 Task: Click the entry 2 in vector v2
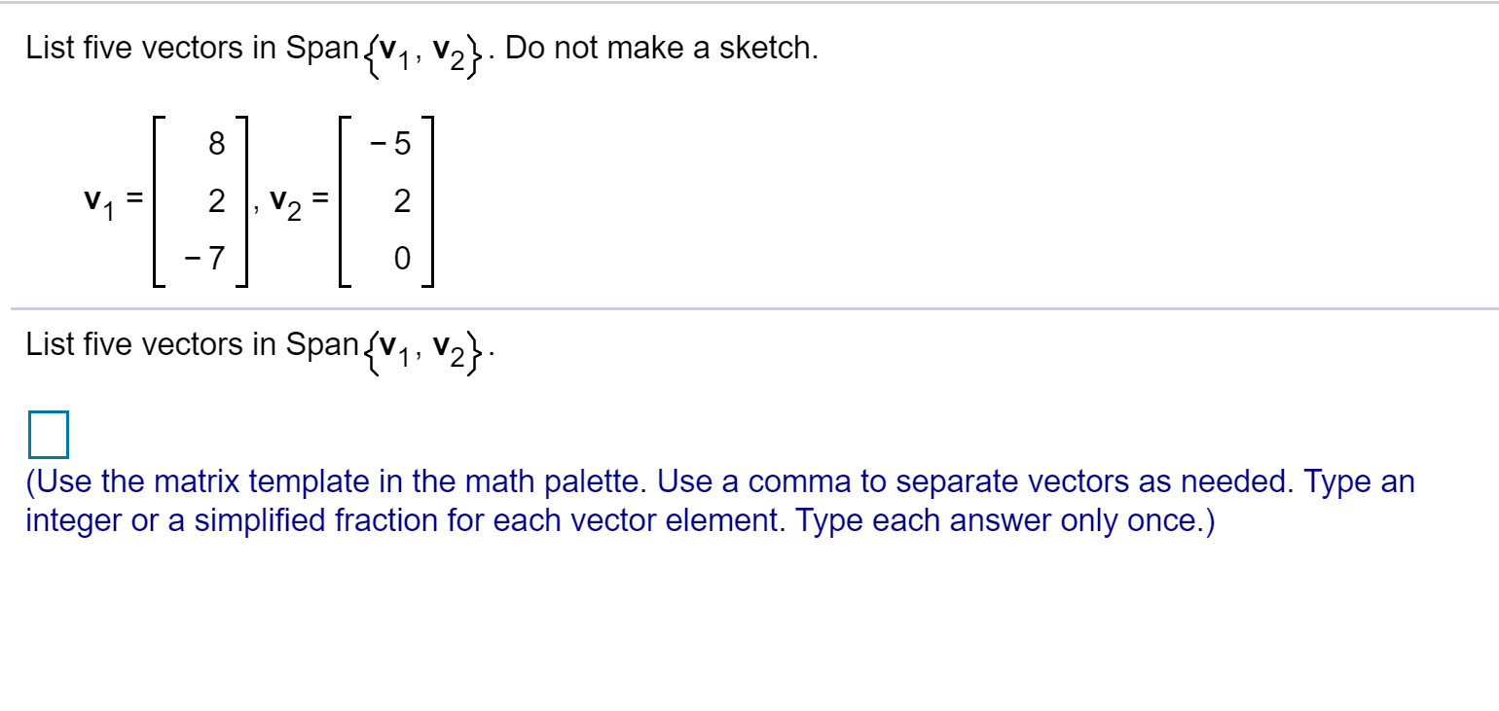click(397, 199)
